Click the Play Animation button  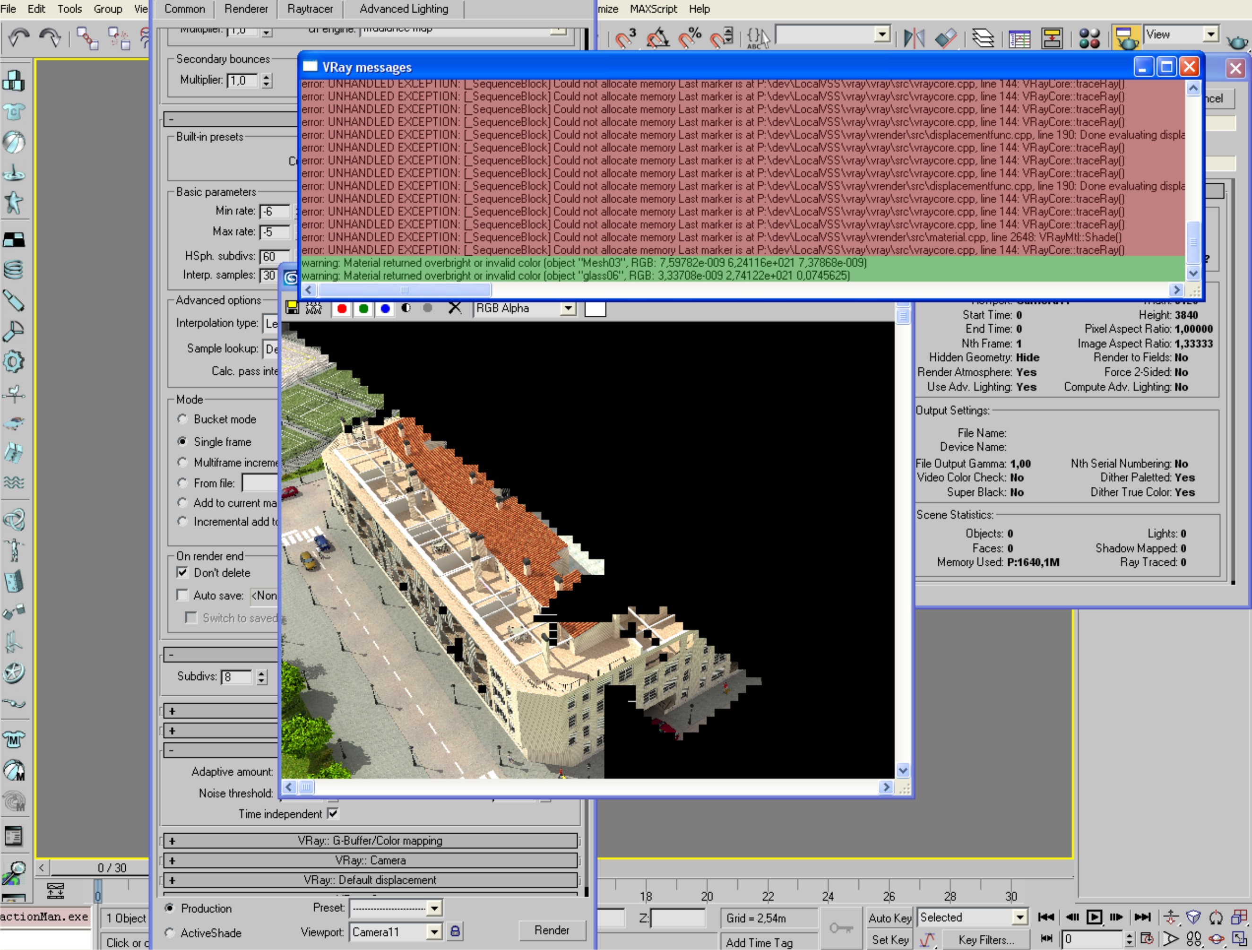(1094, 916)
